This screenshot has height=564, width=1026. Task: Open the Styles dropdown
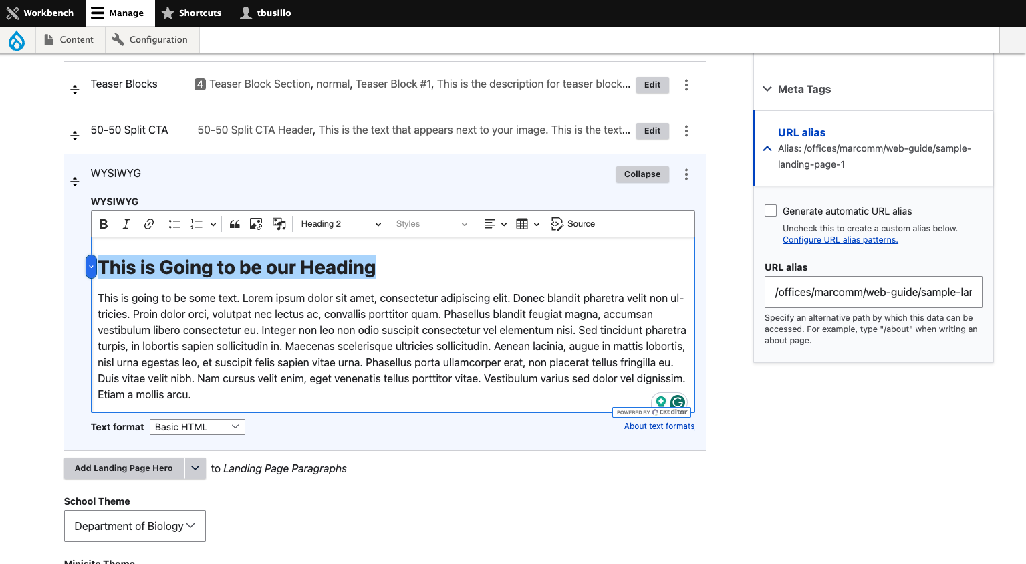(432, 224)
